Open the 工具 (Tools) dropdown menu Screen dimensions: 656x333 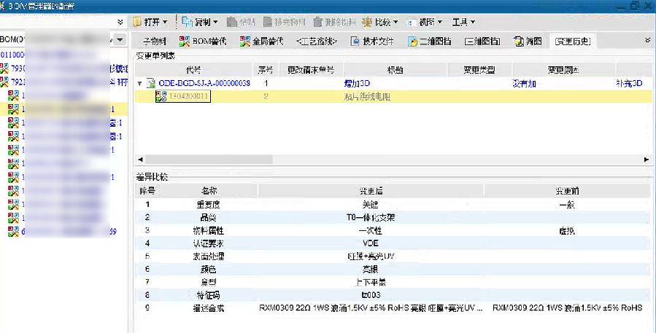pyautogui.click(x=463, y=23)
